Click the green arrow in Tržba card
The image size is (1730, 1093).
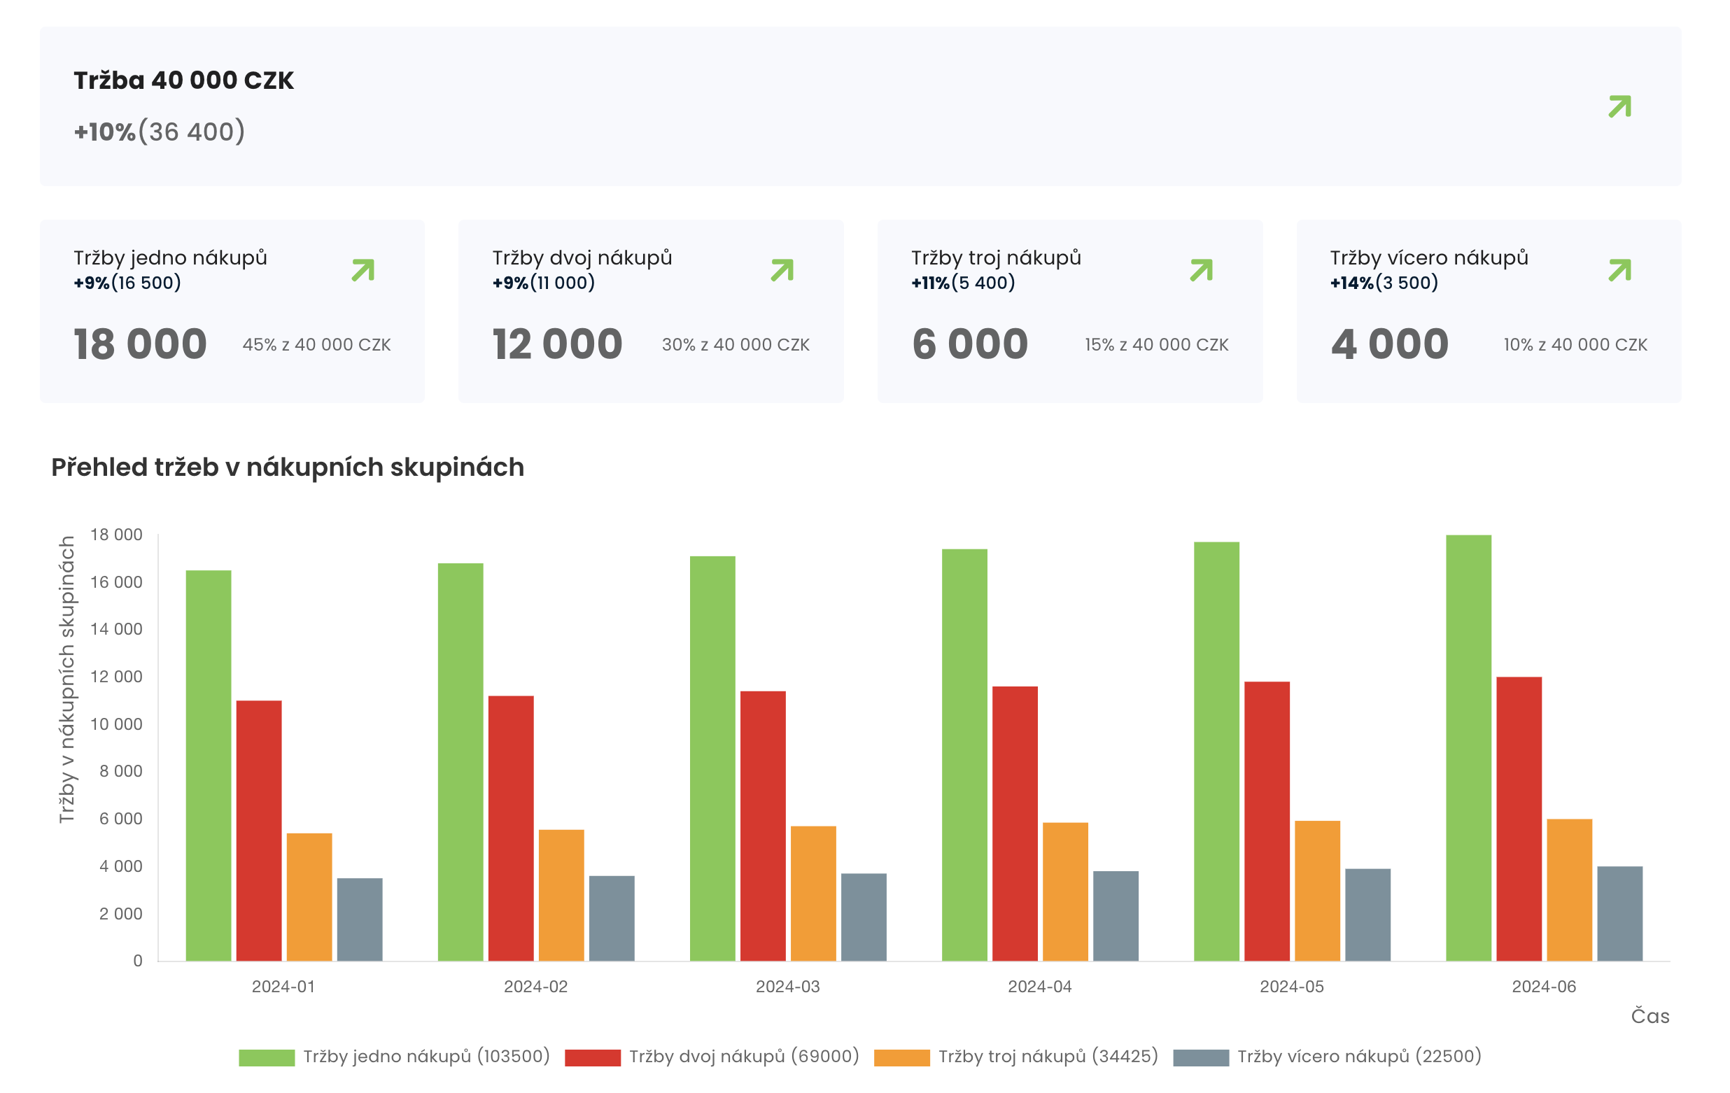pyautogui.click(x=1619, y=106)
